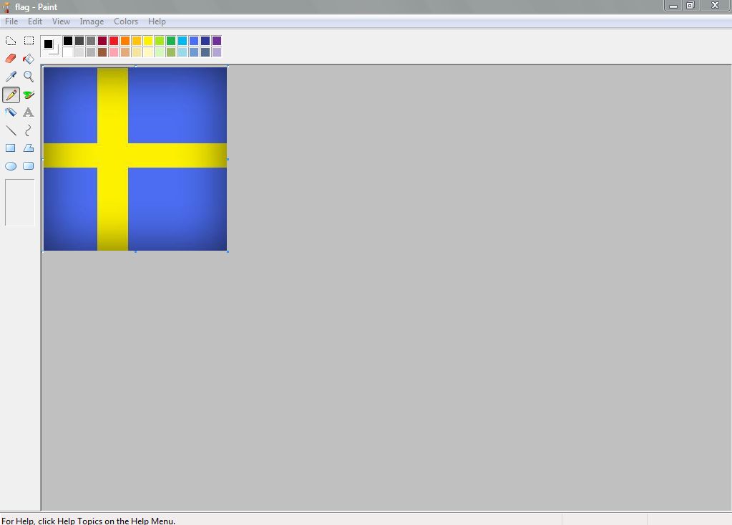Select the Airbrush tool
Viewport: 732px width, 525px height.
pos(11,112)
